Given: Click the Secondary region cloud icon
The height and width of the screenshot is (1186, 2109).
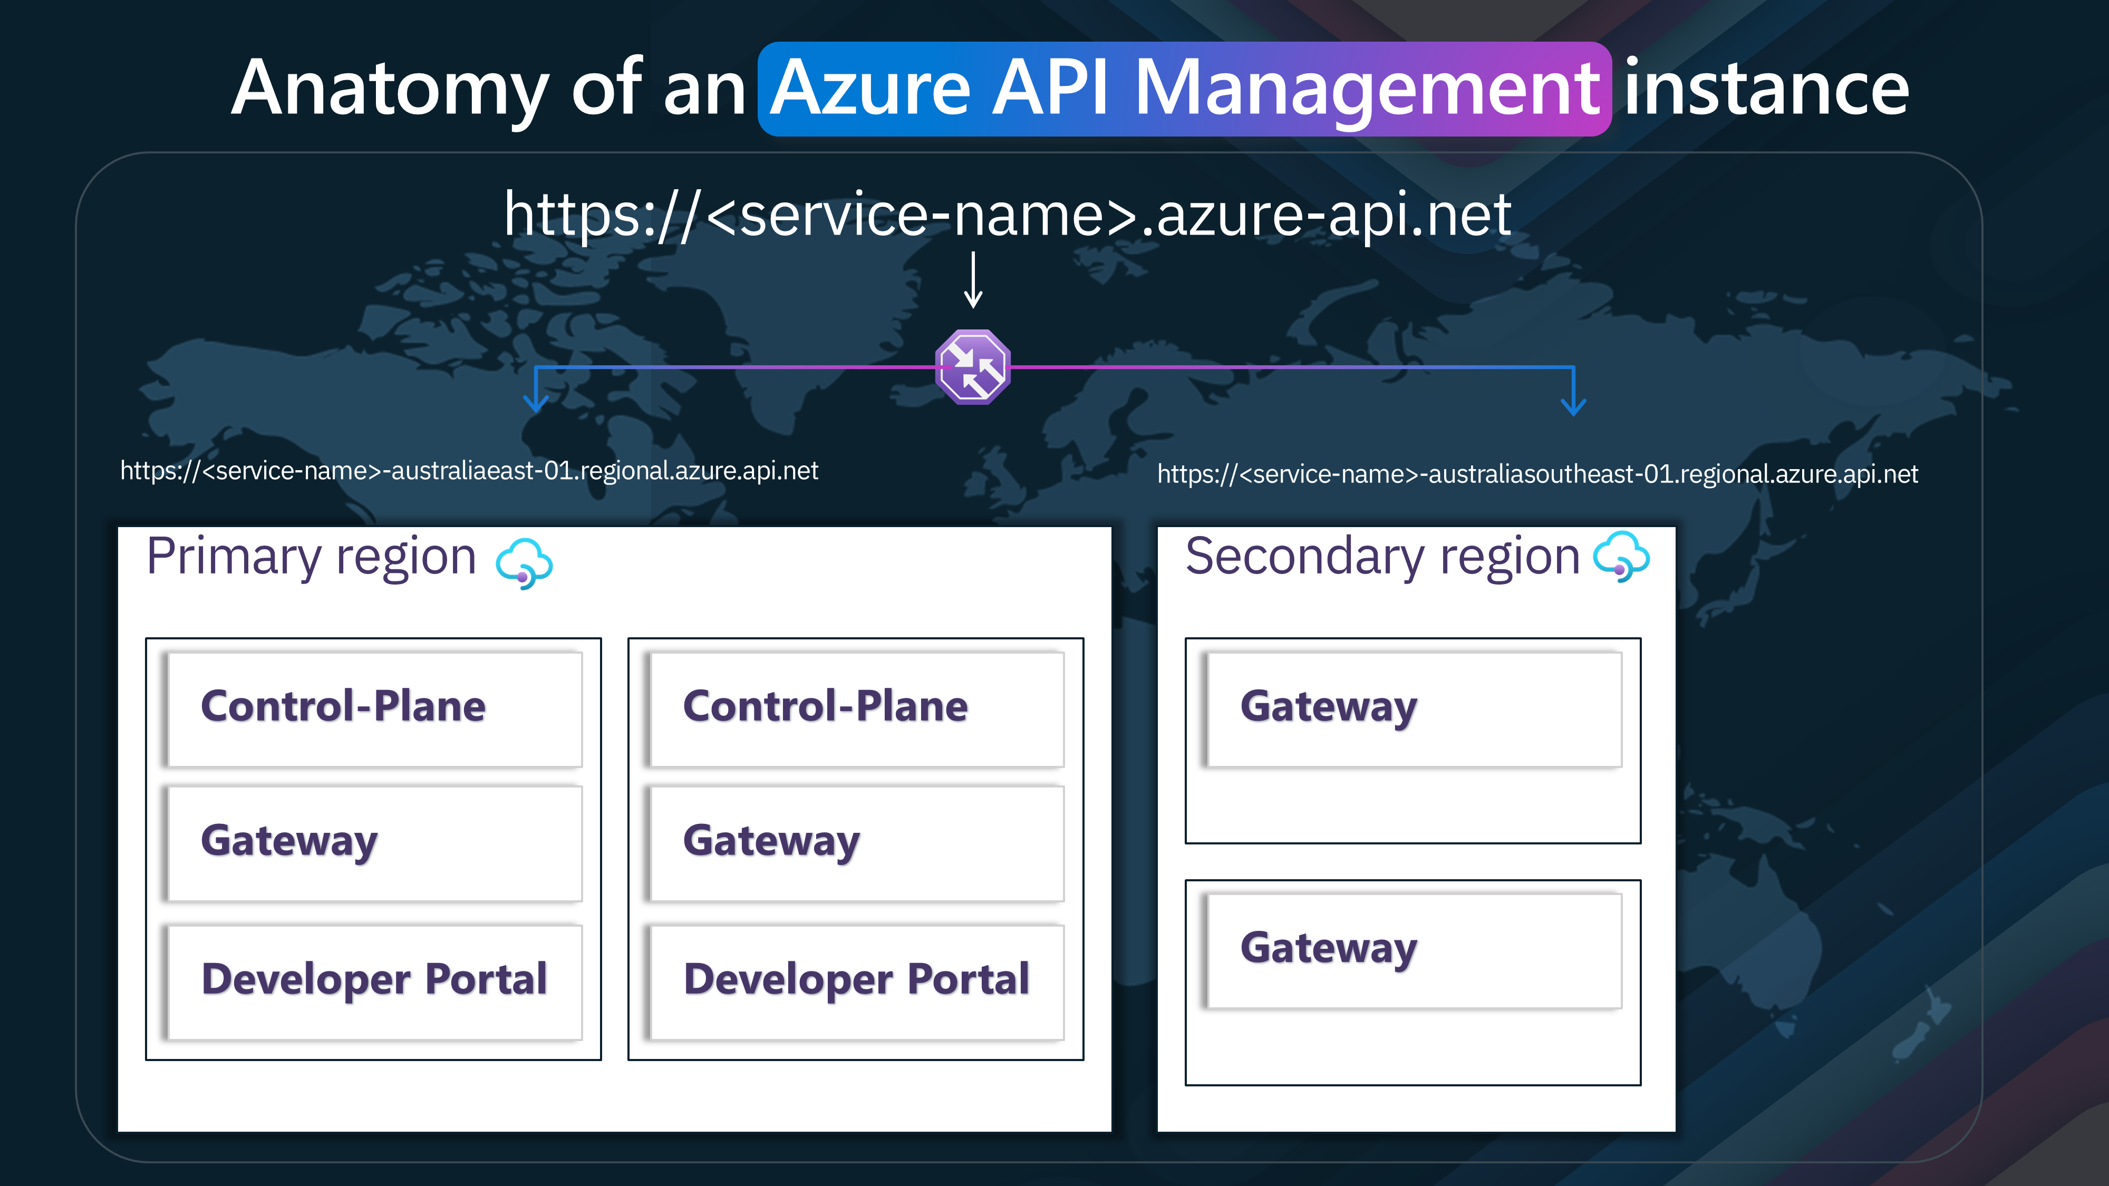Looking at the screenshot, I should pos(1621,557).
